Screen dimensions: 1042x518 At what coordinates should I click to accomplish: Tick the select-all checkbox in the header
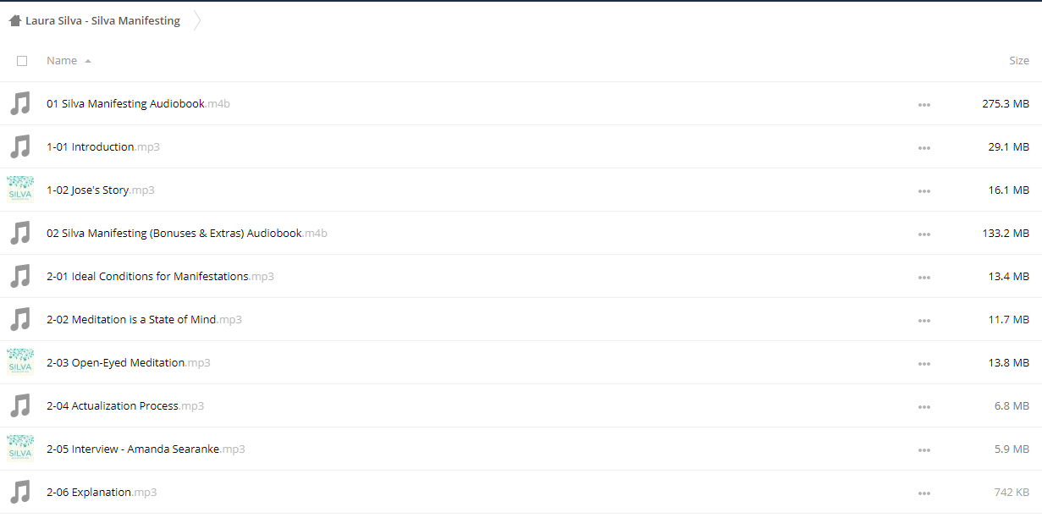[x=22, y=61]
